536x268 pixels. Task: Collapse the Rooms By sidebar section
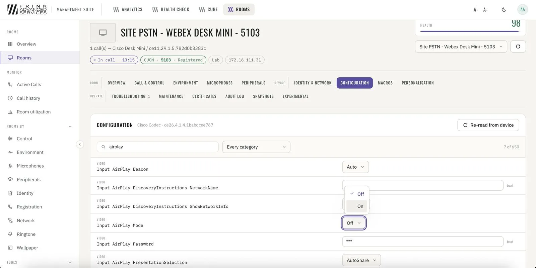tap(70, 126)
